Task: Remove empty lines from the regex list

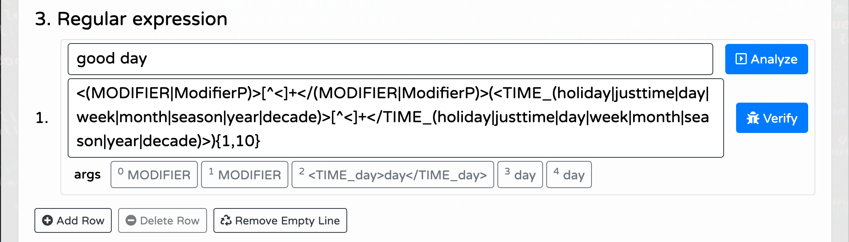Action: click(280, 220)
